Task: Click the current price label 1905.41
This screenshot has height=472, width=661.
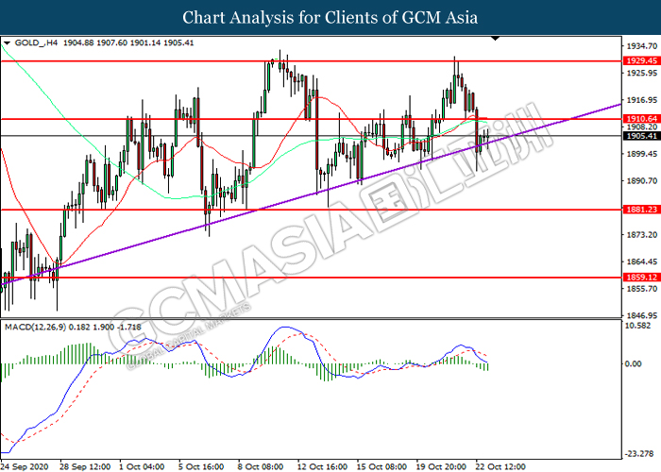Action: (x=641, y=136)
